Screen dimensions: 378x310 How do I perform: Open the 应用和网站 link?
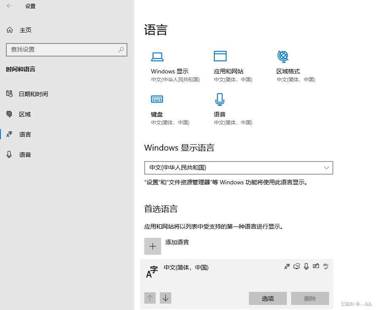click(229, 71)
